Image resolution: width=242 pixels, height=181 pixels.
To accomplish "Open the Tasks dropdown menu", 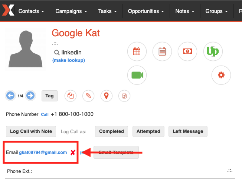I will coord(108,11).
